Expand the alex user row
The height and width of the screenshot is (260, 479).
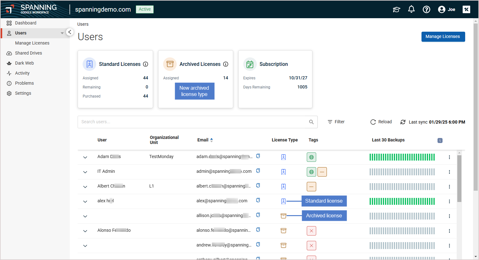tap(85, 202)
